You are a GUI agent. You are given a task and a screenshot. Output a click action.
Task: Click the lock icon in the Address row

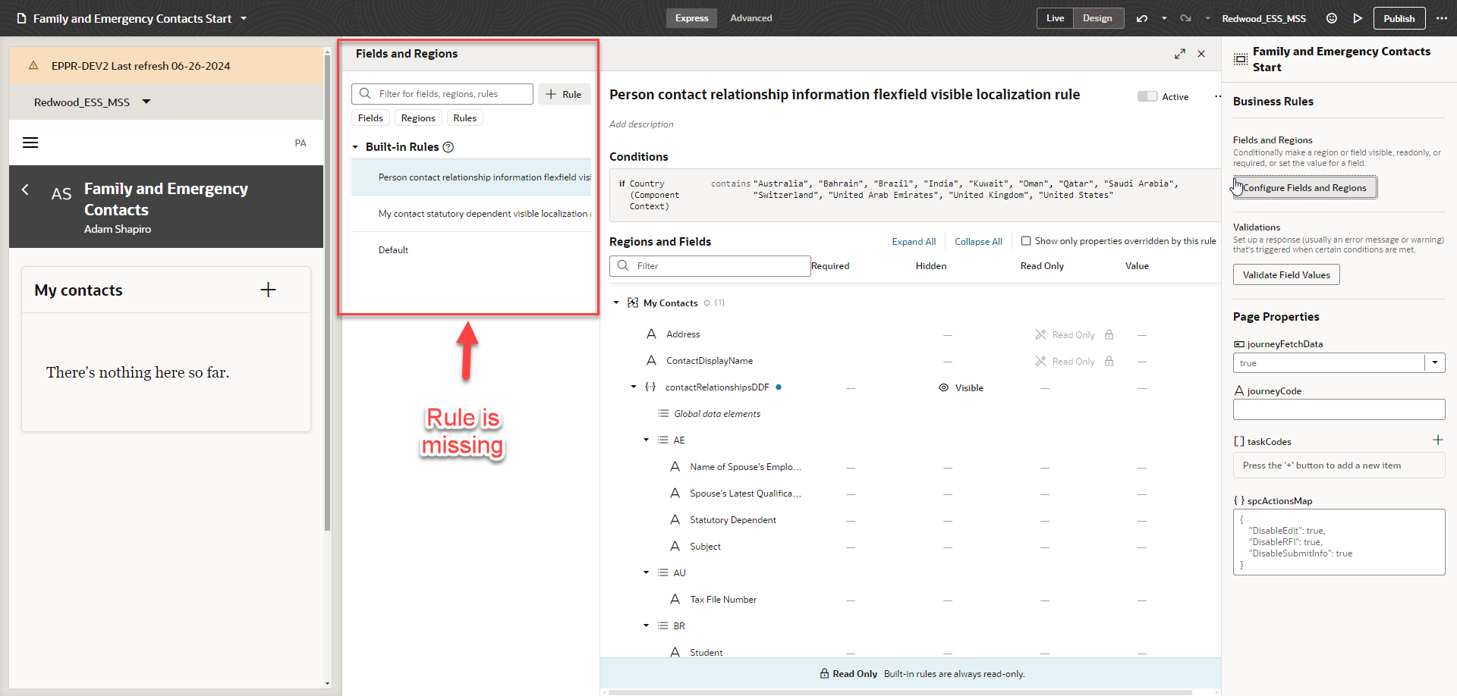(1109, 334)
